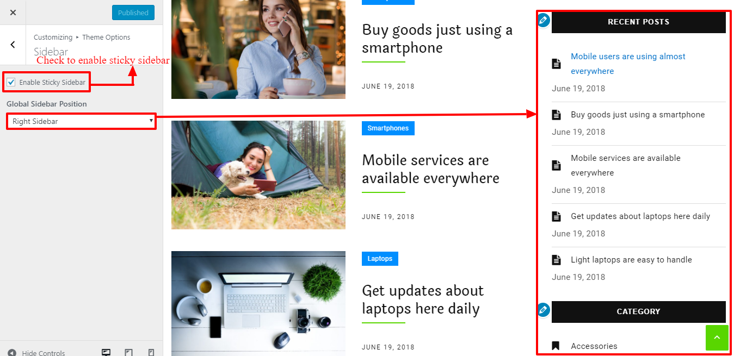The width and height of the screenshot is (734, 356).
Task: Click the edit pencil beside Category widget
Action: pos(543,310)
